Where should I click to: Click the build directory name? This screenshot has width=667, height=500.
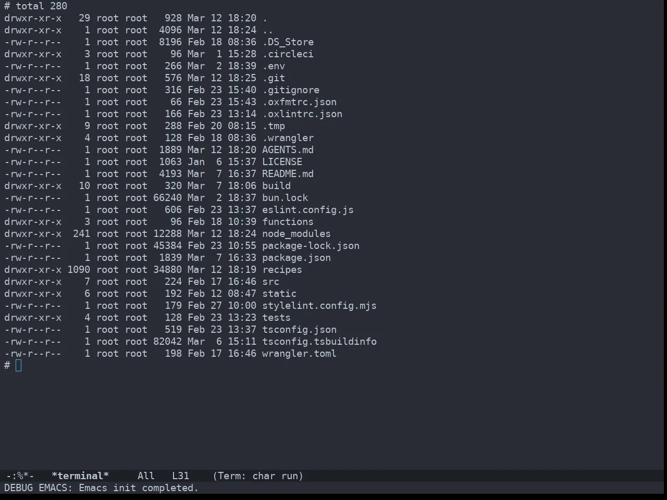(x=276, y=186)
